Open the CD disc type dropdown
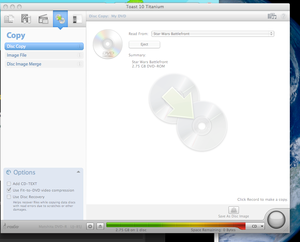 tap(255, 226)
